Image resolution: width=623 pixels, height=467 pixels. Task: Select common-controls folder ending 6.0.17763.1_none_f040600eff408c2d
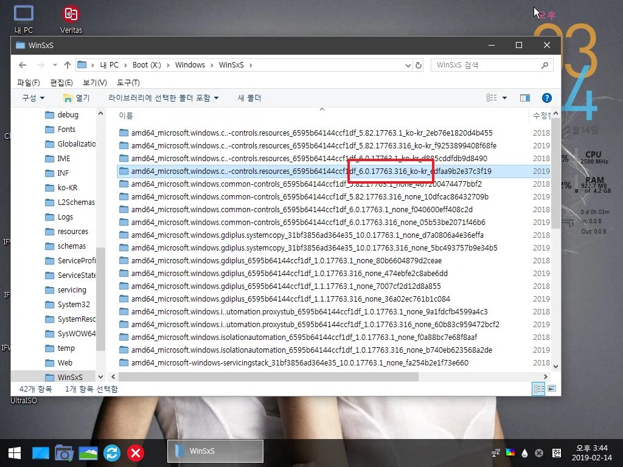tap(296, 210)
